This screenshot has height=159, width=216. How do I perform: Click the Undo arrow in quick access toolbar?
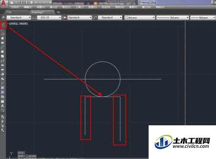37,2
